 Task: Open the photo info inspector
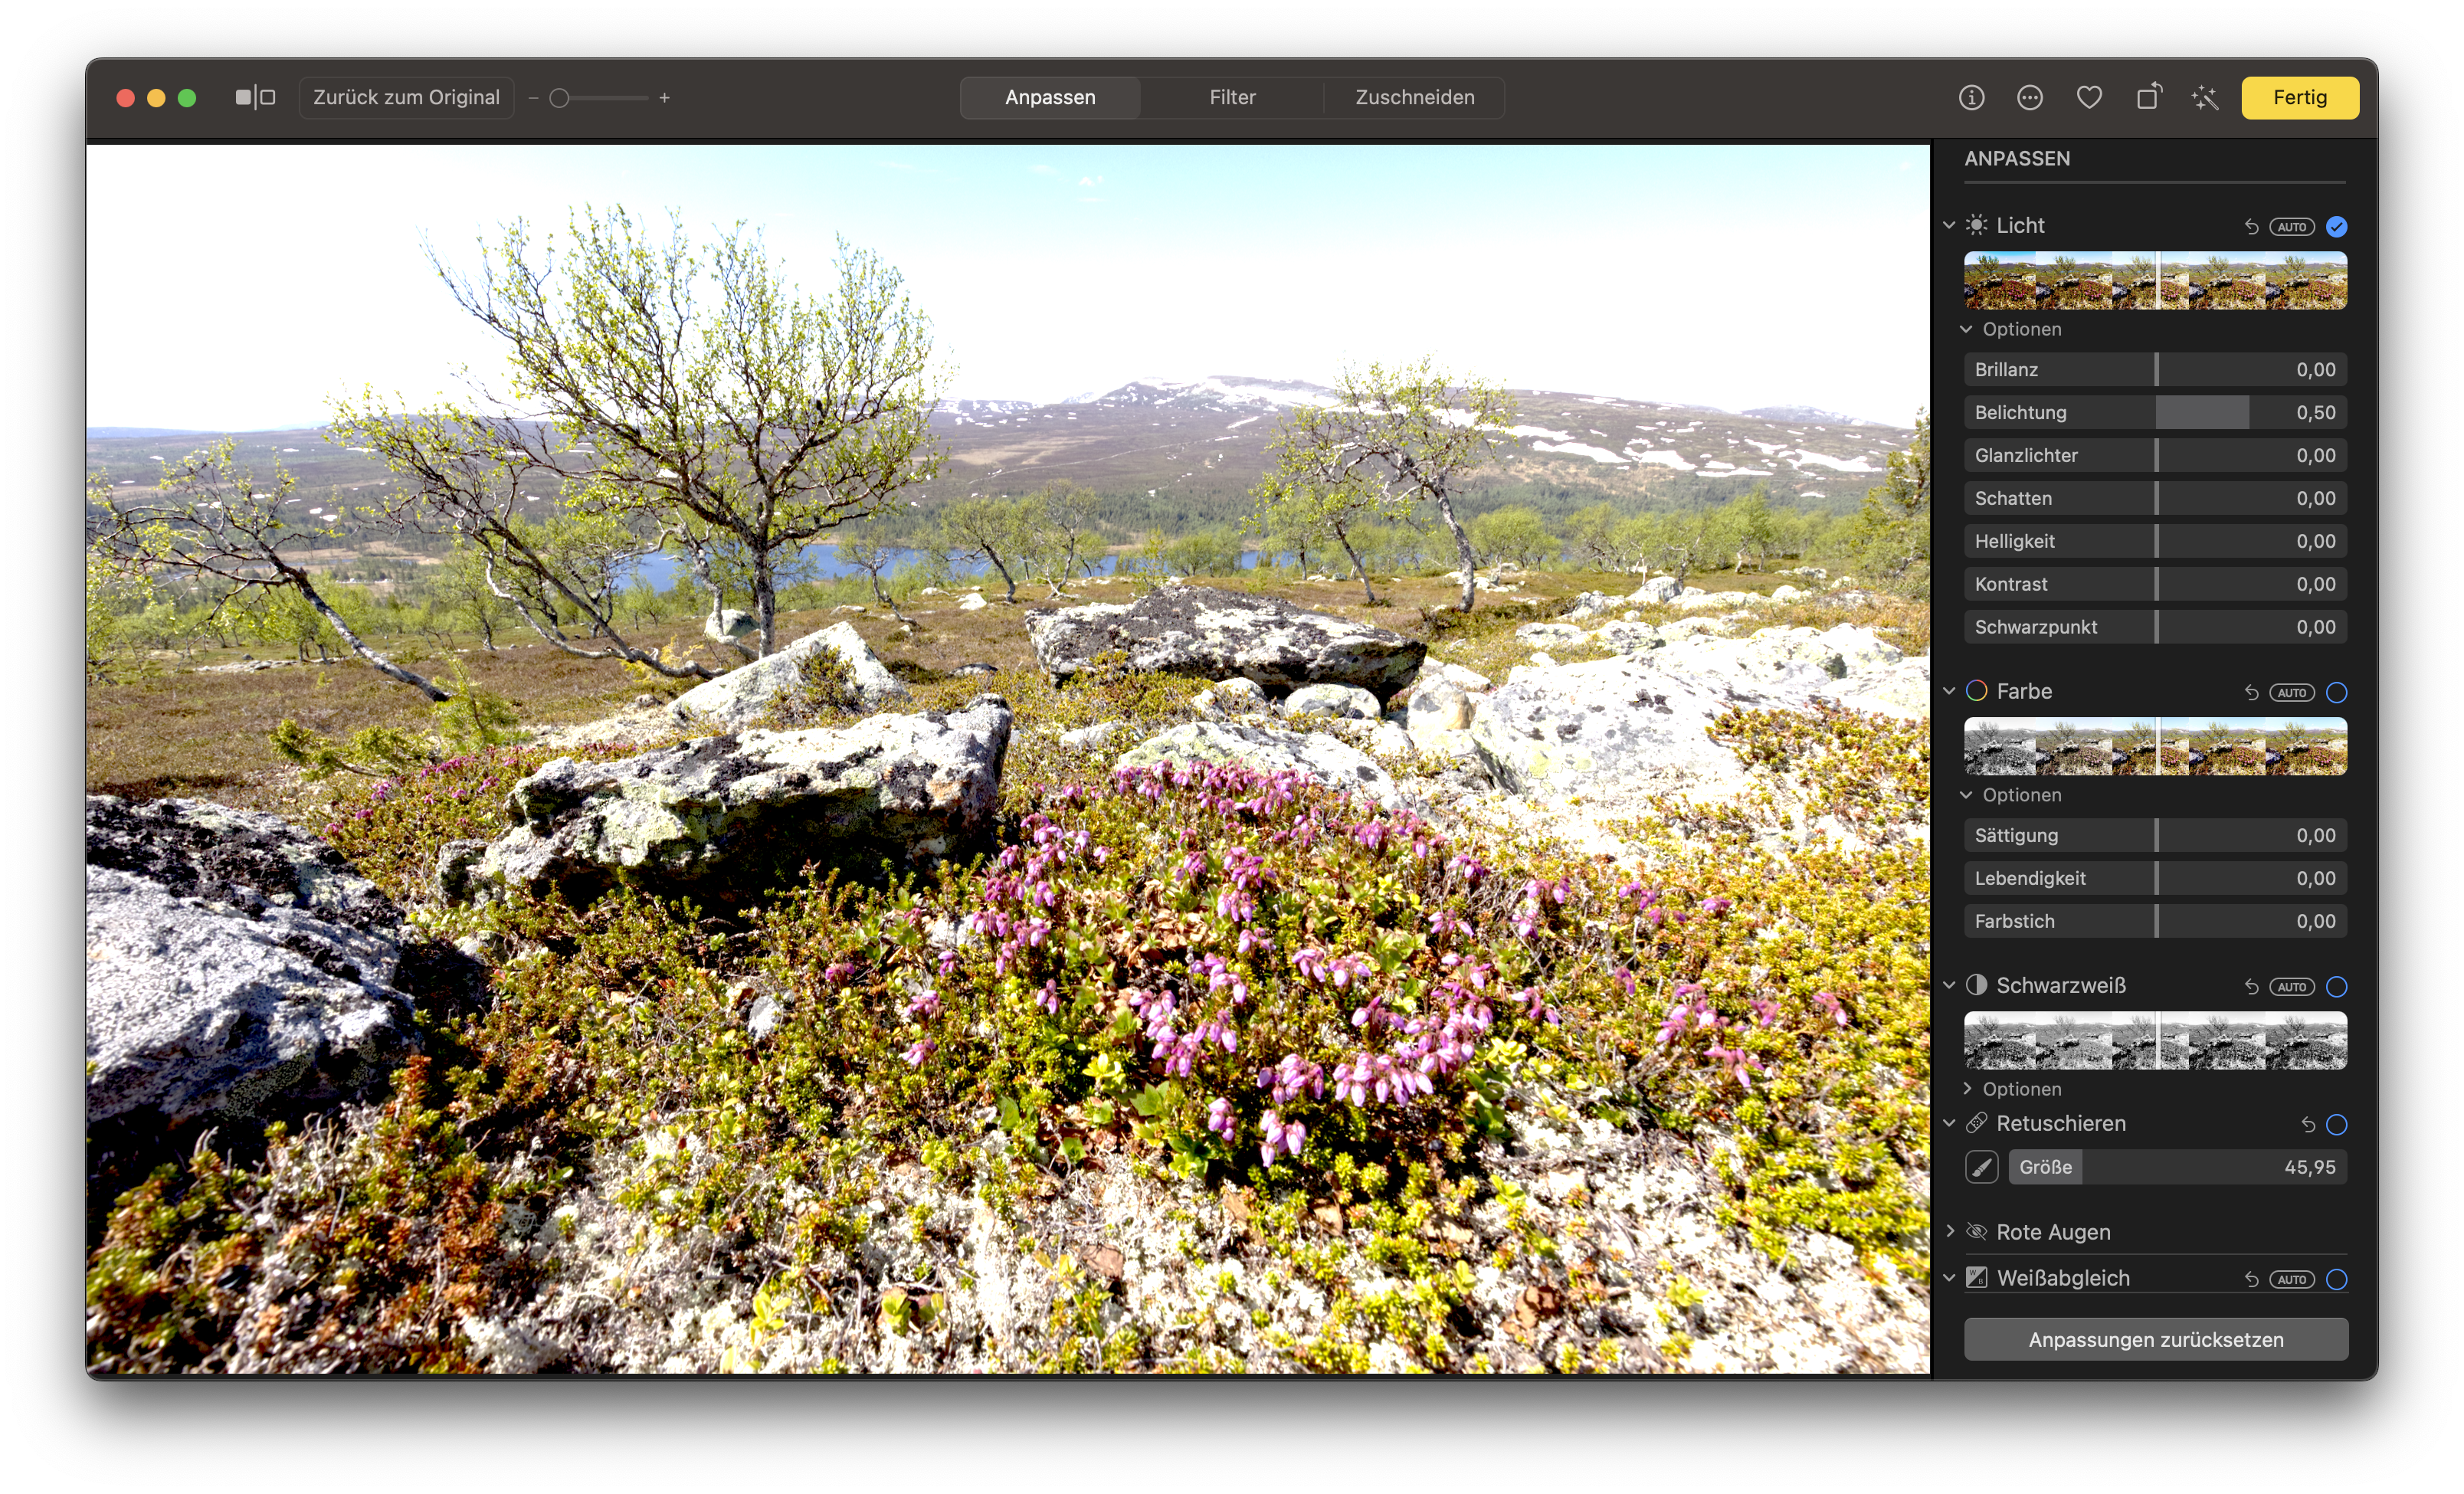[x=1971, y=97]
